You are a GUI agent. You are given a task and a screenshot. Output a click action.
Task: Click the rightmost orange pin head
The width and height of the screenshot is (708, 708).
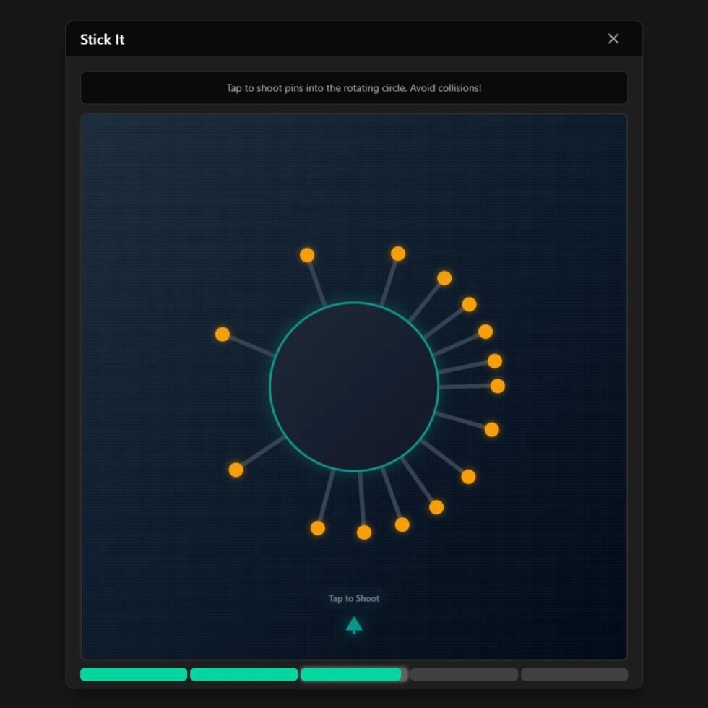[498, 386]
